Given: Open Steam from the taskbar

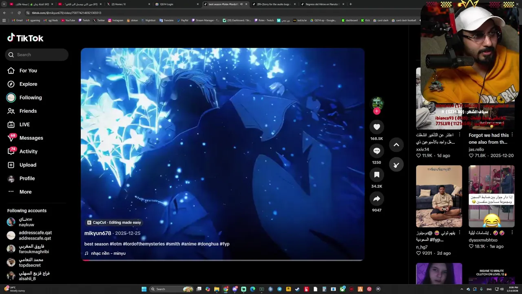Looking at the screenshot, I should (x=297, y=289).
